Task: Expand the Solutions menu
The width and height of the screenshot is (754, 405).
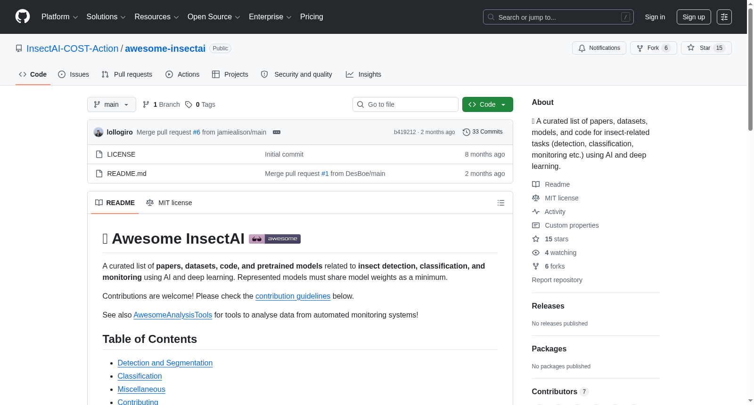Action: (106, 17)
